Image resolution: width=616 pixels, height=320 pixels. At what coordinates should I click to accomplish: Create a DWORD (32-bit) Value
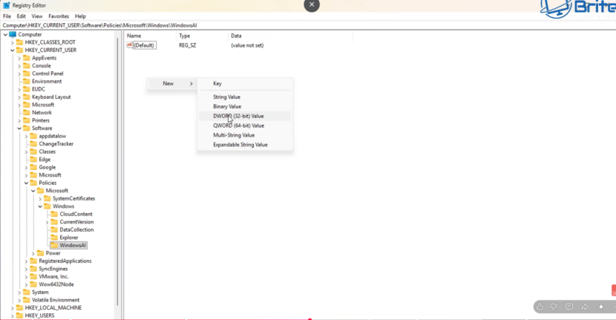click(245, 116)
